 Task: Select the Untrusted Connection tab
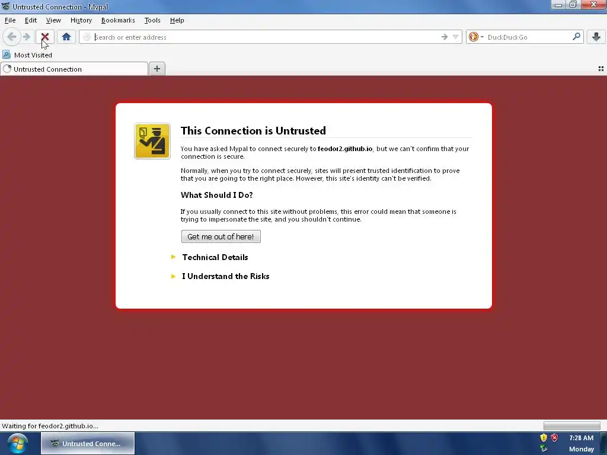pyautogui.click(x=74, y=69)
